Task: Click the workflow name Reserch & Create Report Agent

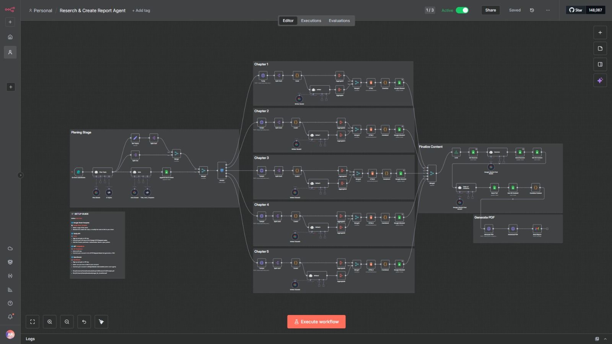Action: 93,10
